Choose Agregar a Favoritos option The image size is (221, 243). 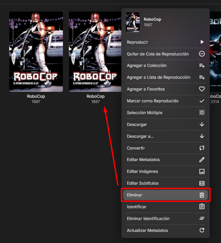(x=166, y=89)
